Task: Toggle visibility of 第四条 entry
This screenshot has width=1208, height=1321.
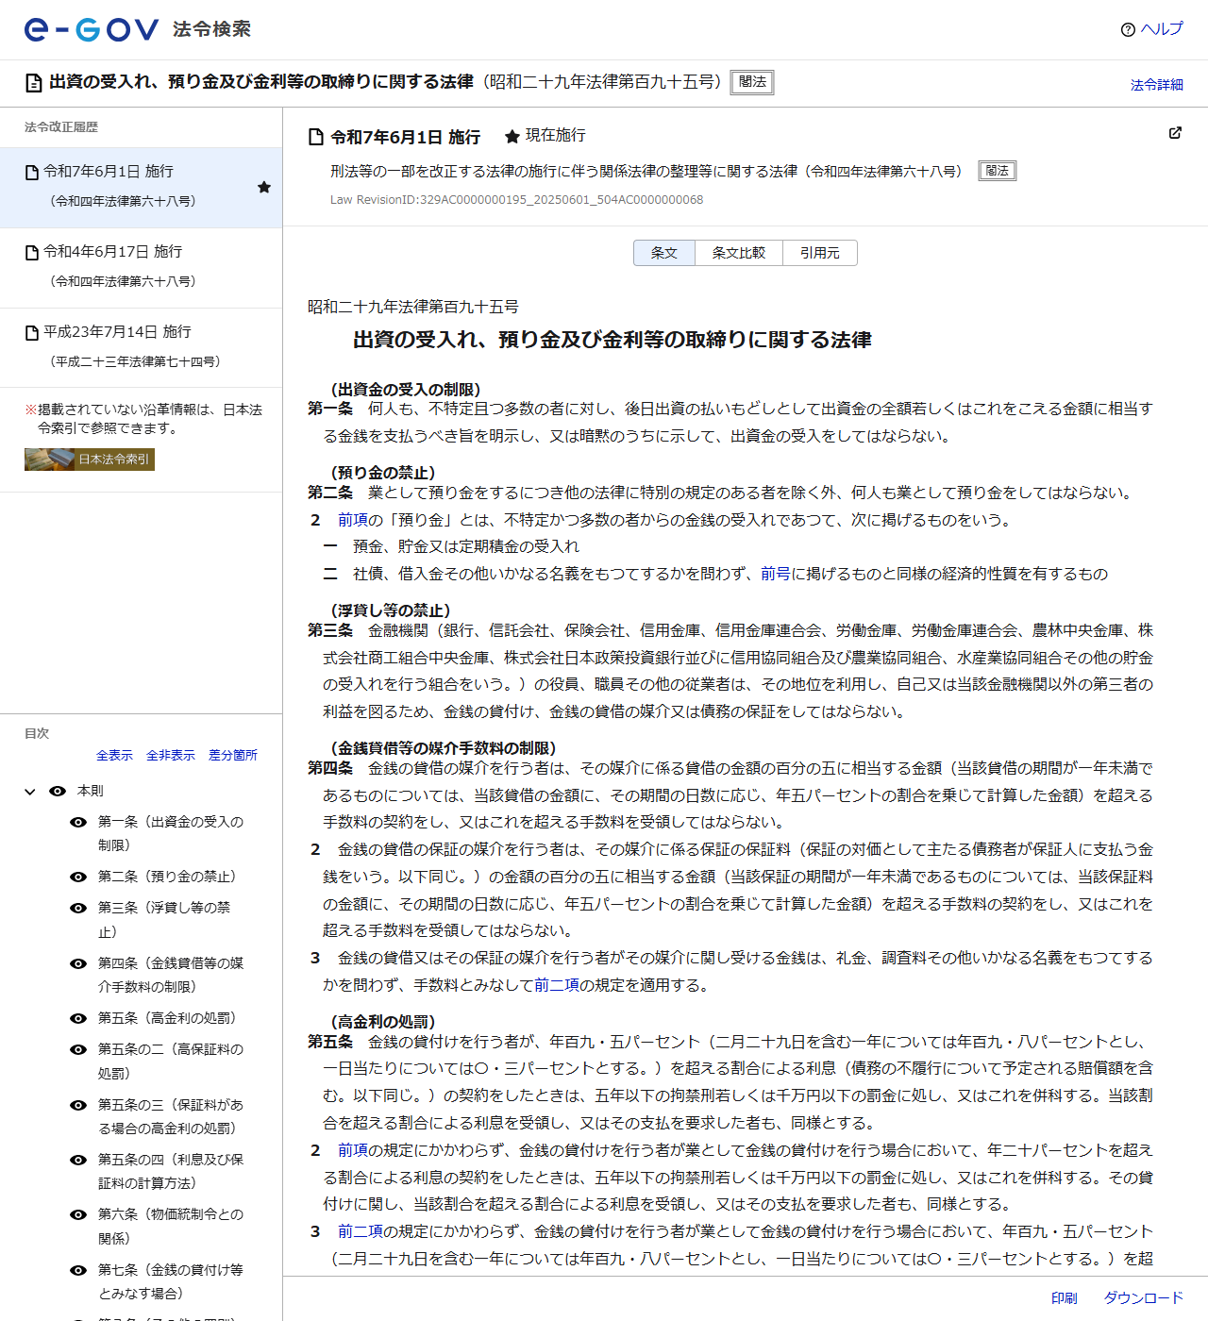Action: click(x=79, y=964)
